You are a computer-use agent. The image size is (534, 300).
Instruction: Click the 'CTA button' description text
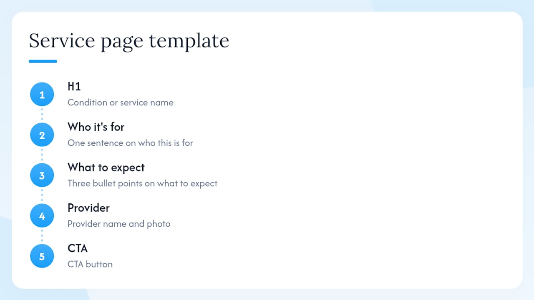(90, 264)
